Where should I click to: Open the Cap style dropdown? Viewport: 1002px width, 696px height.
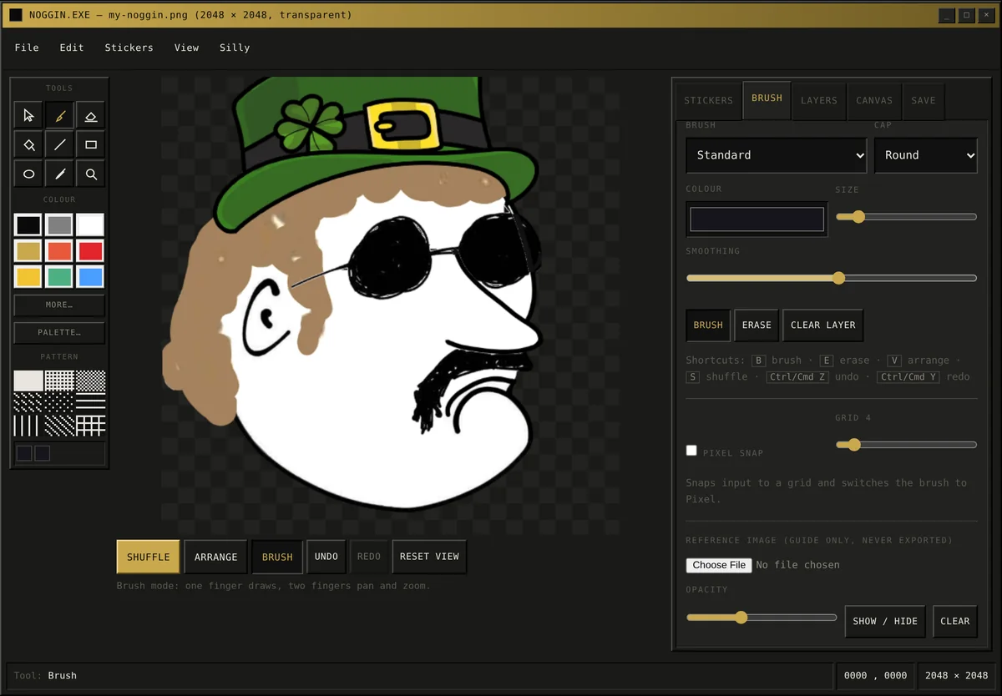pos(926,155)
